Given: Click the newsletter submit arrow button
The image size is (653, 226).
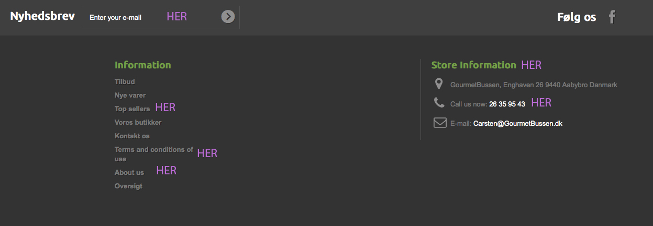Looking at the screenshot, I should (228, 17).
